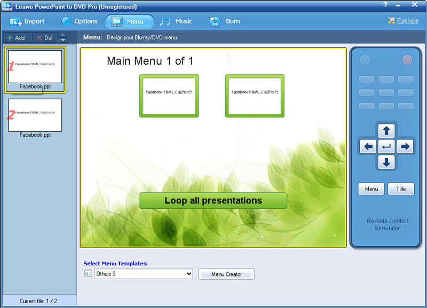Select the second Facebook.ppt thumbnail in the file list
This screenshot has width=427, height=308.
click(35, 115)
